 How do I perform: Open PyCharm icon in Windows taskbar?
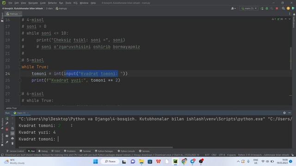[175, 161]
